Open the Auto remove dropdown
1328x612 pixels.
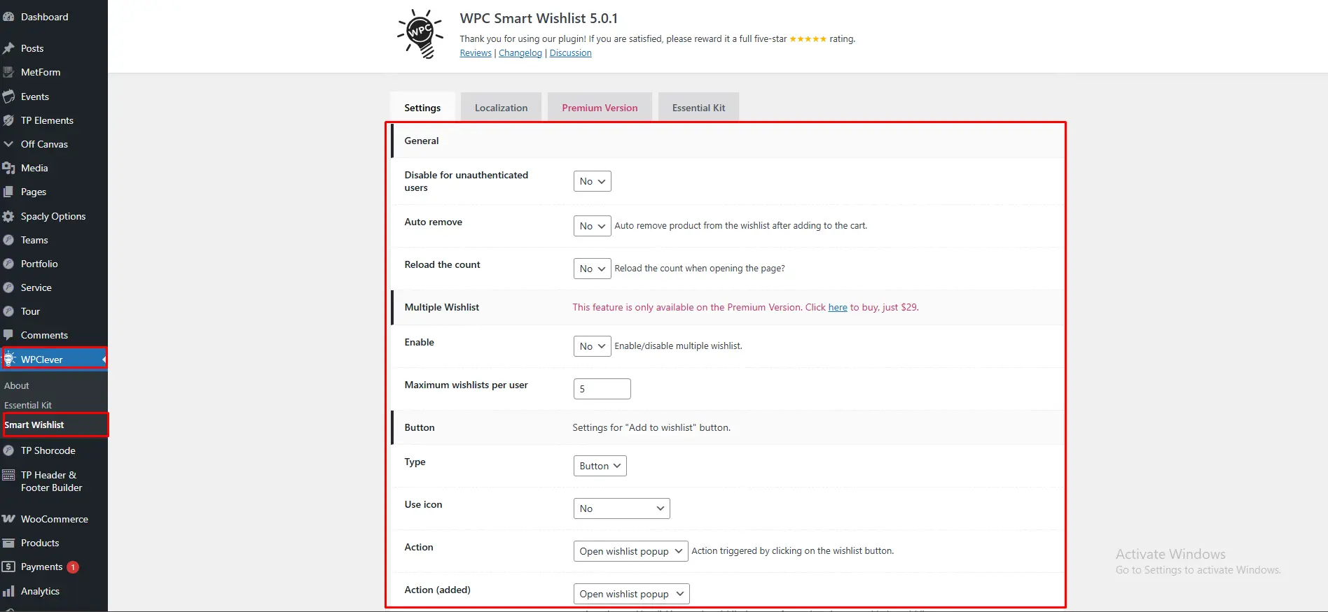[x=592, y=226]
